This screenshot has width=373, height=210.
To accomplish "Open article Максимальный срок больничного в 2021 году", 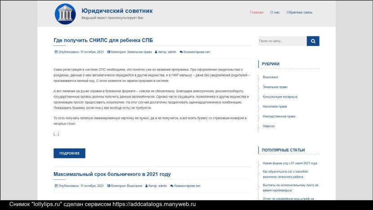I will point(112,174).
